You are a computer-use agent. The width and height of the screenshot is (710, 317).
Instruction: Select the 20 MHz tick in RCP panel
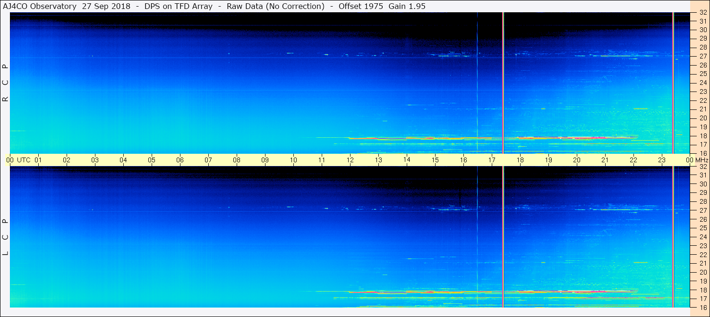702,118
